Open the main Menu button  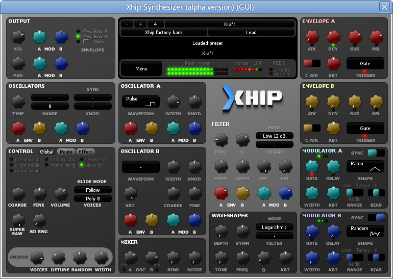pos(141,68)
